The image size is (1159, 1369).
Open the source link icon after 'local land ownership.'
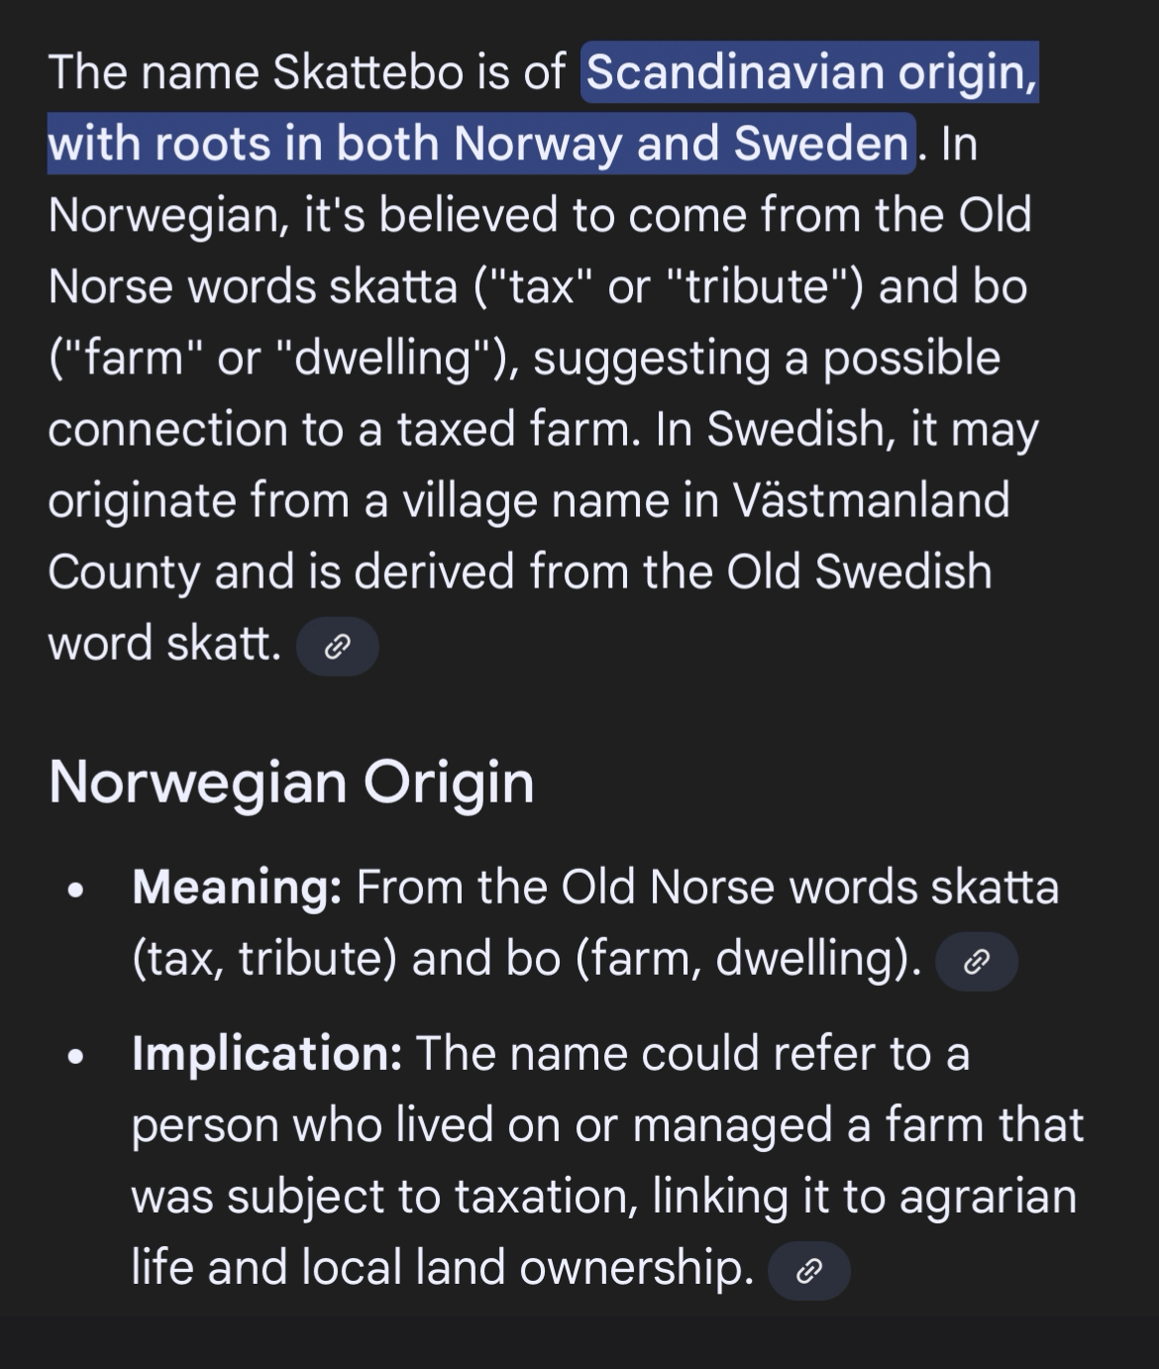click(x=808, y=1270)
